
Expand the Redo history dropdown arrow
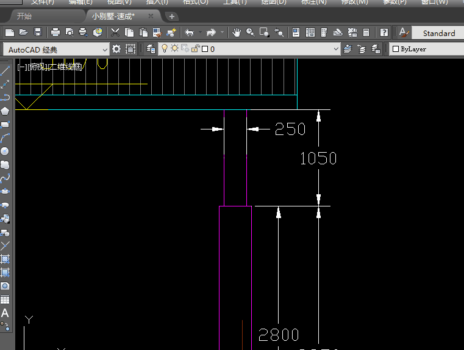(222, 32)
